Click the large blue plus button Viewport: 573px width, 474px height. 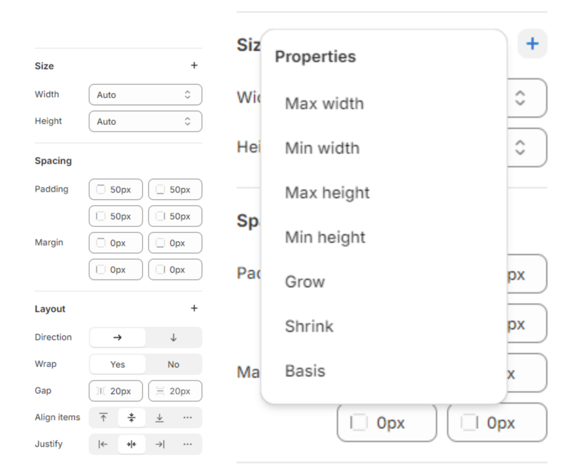tap(532, 43)
